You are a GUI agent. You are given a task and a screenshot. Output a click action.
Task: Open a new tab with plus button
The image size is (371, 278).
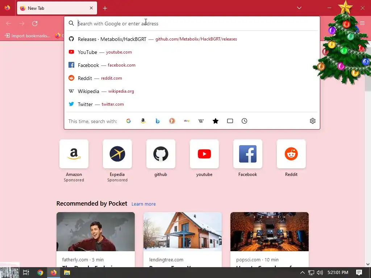point(105,8)
